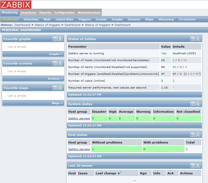
Task: Go to Overview submenu item
Action: click(x=31, y=19)
